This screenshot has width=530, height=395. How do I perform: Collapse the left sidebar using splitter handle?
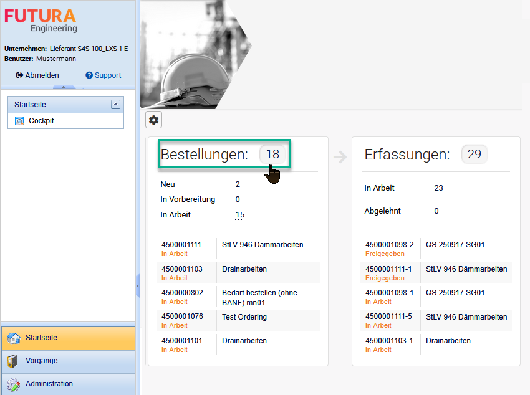[137, 285]
